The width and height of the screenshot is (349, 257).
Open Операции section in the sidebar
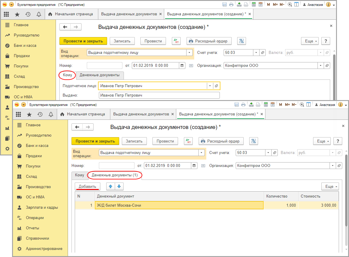(x=35, y=218)
